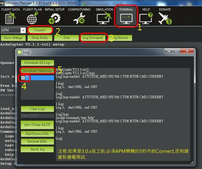Open the Flight Plan globe icon
Viewport: 202px width, 169px height.
32,18
